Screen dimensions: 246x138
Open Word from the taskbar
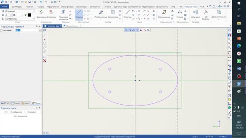239,69
